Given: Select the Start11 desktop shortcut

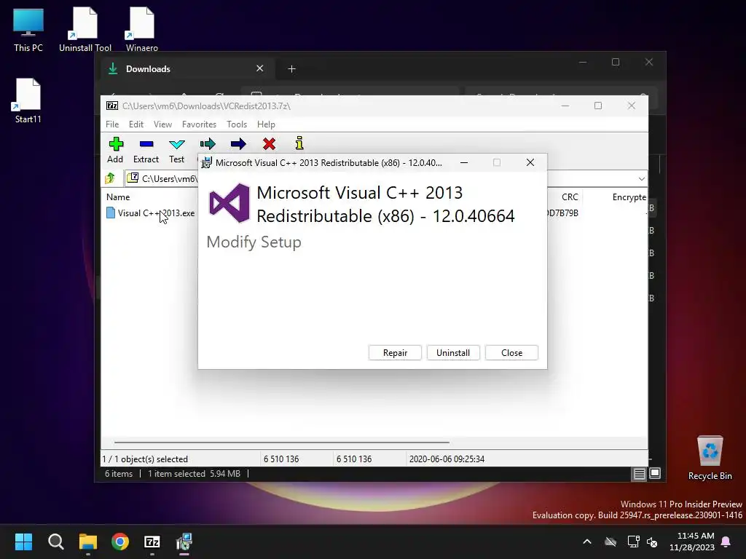Looking at the screenshot, I should click(28, 100).
